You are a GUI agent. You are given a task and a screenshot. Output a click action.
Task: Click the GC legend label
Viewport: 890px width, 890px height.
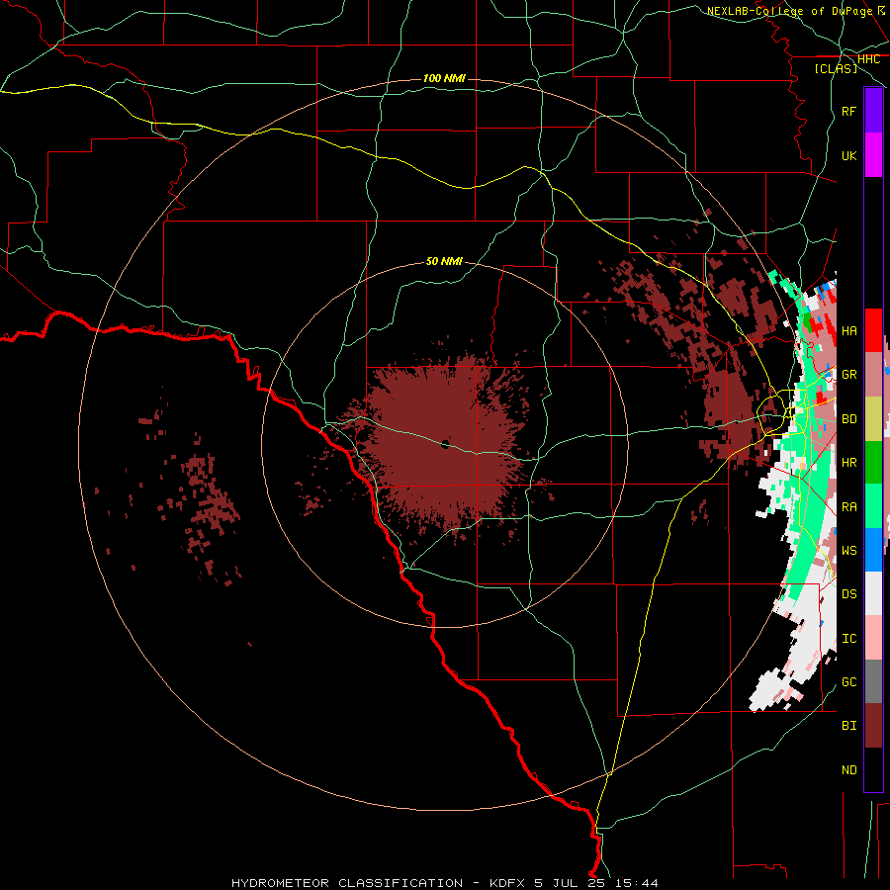coord(848,682)
